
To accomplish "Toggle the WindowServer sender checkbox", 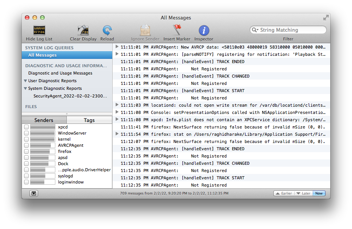I will [x=26, y=133].
